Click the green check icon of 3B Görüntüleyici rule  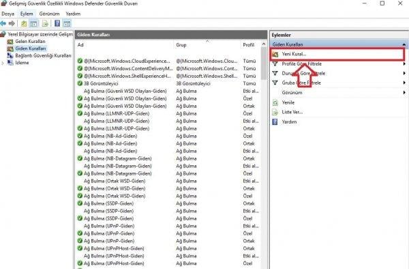pyautogui.click(x=80, y=83)
